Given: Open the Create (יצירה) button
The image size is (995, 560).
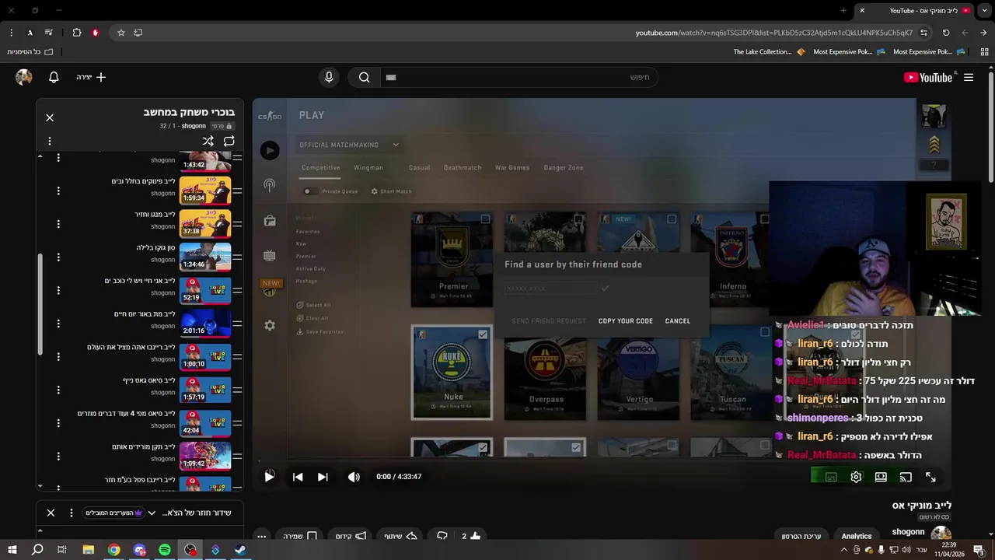Looking at the screenshot, I should click(91, 77).
